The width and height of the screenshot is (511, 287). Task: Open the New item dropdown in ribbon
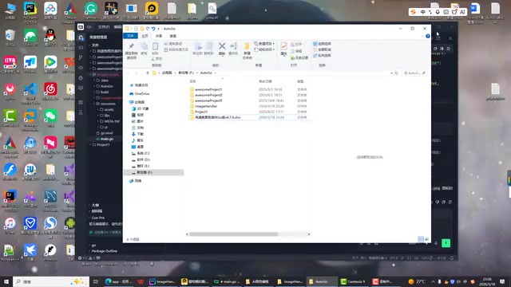(264, 44)
